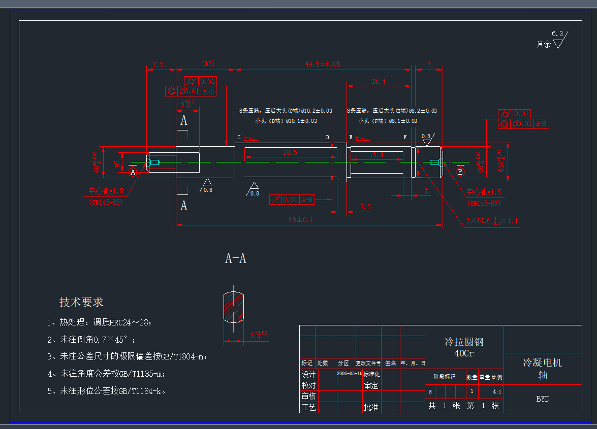This screenshot has height=429, width=597.
Task: Click the cylindricity symbol above the right shaft end
Action: [x=504, y=114]
